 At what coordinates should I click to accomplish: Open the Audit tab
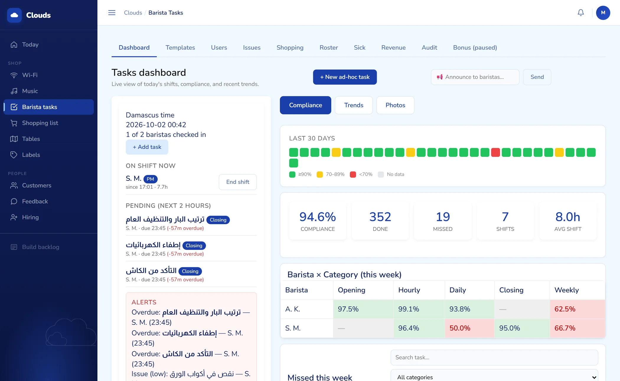pyautogui.click(x=429, y=48)
